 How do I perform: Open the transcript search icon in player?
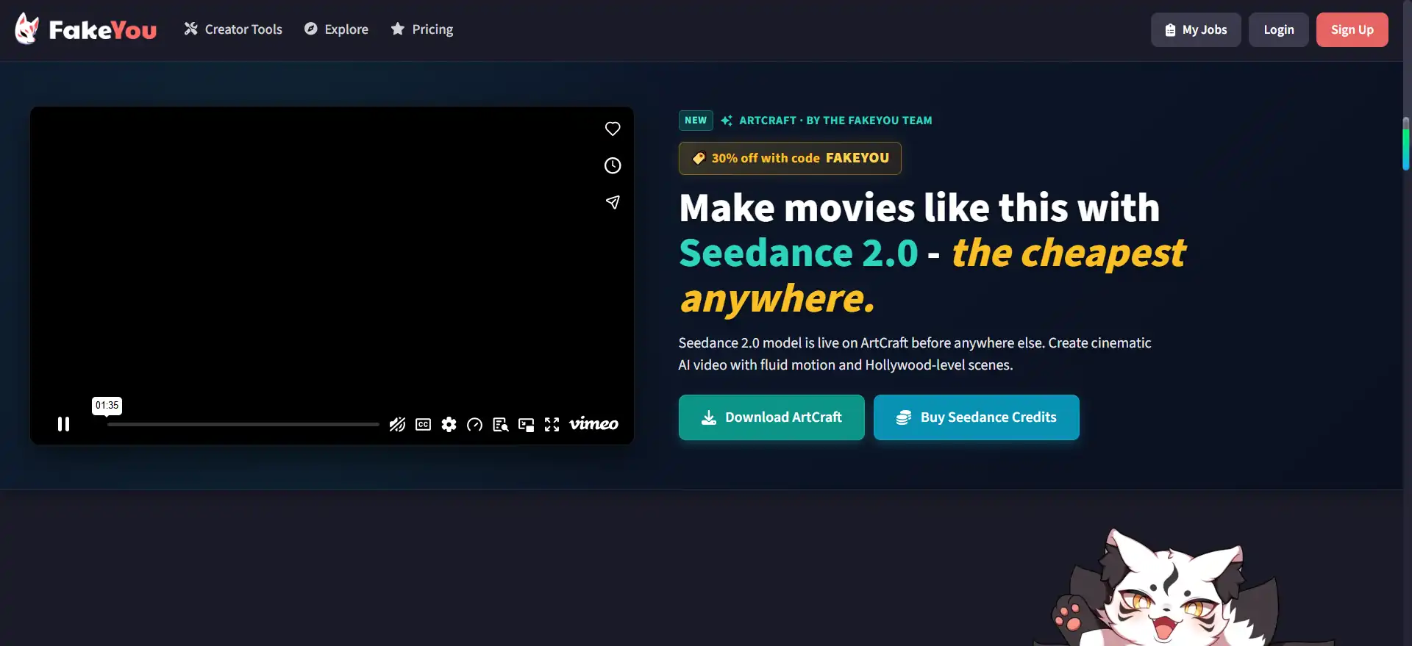tap(501, 425)
